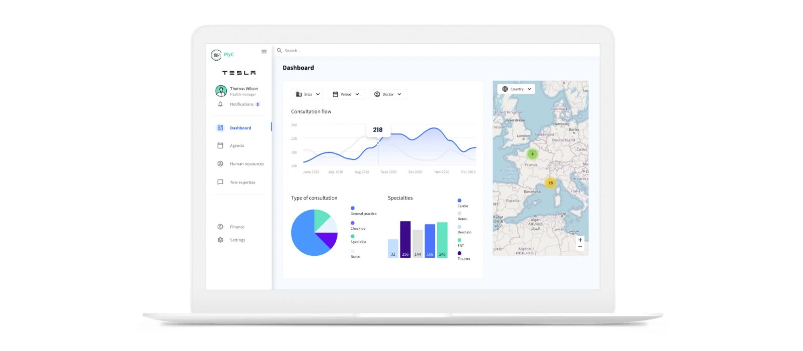Open the Period filter dropdown
The width and height of the screenshot is (803, 351).
(x=346, y=94)
